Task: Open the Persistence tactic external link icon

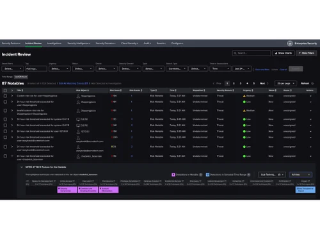Action: tap(115, 181)
